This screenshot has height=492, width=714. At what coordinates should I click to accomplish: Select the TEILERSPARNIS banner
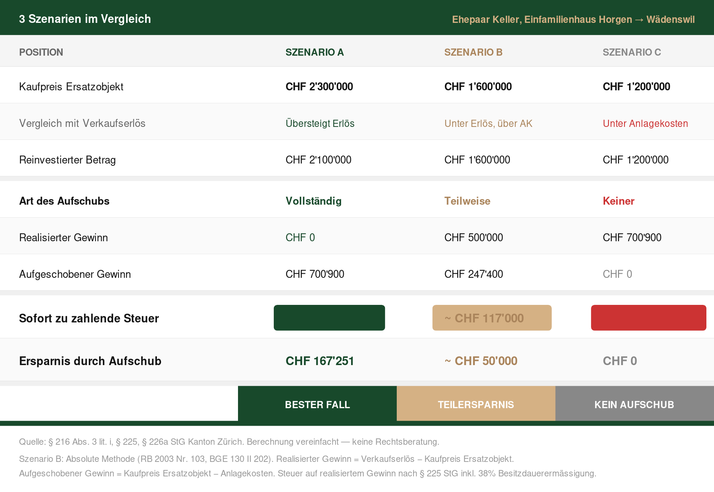(476, 404)
